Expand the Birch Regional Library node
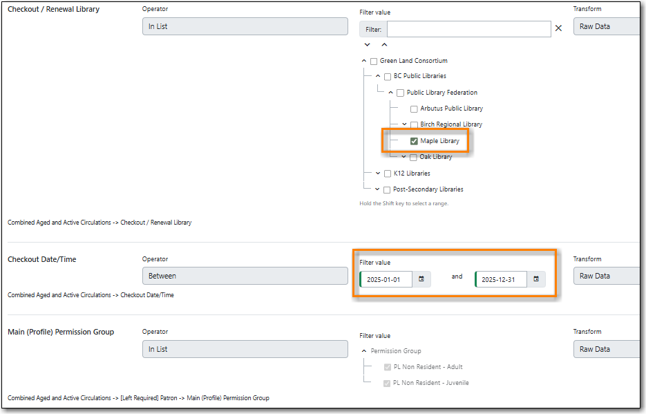The image size is (646, 414). (404, 124)
